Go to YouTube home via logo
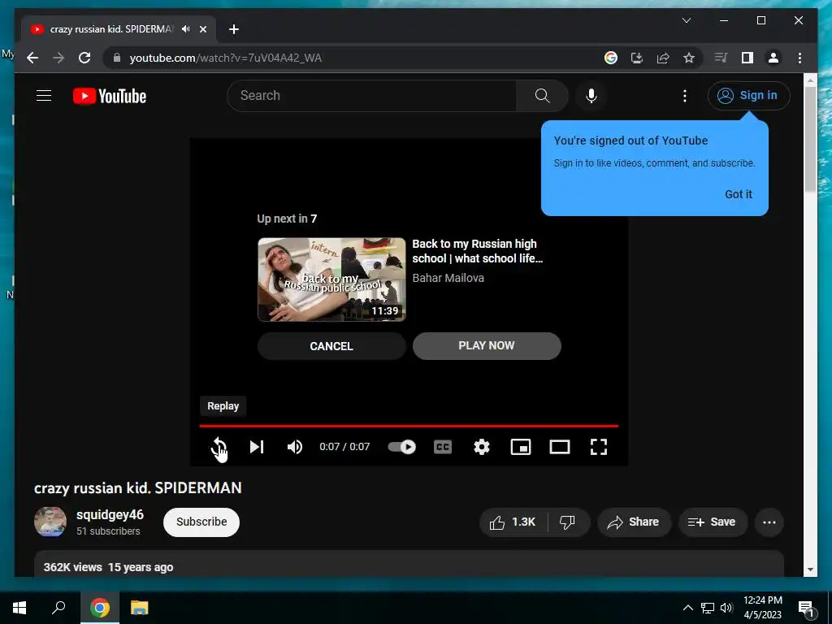 [110, 96]
